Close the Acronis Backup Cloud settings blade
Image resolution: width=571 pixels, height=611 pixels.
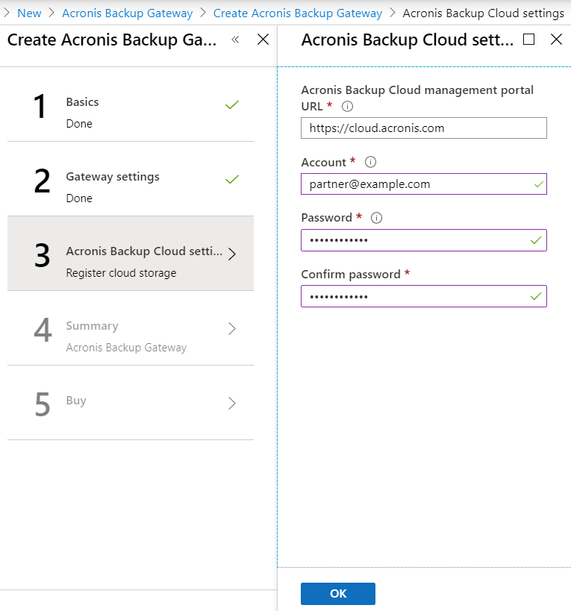pyautogui.click(x=556, y=40)
